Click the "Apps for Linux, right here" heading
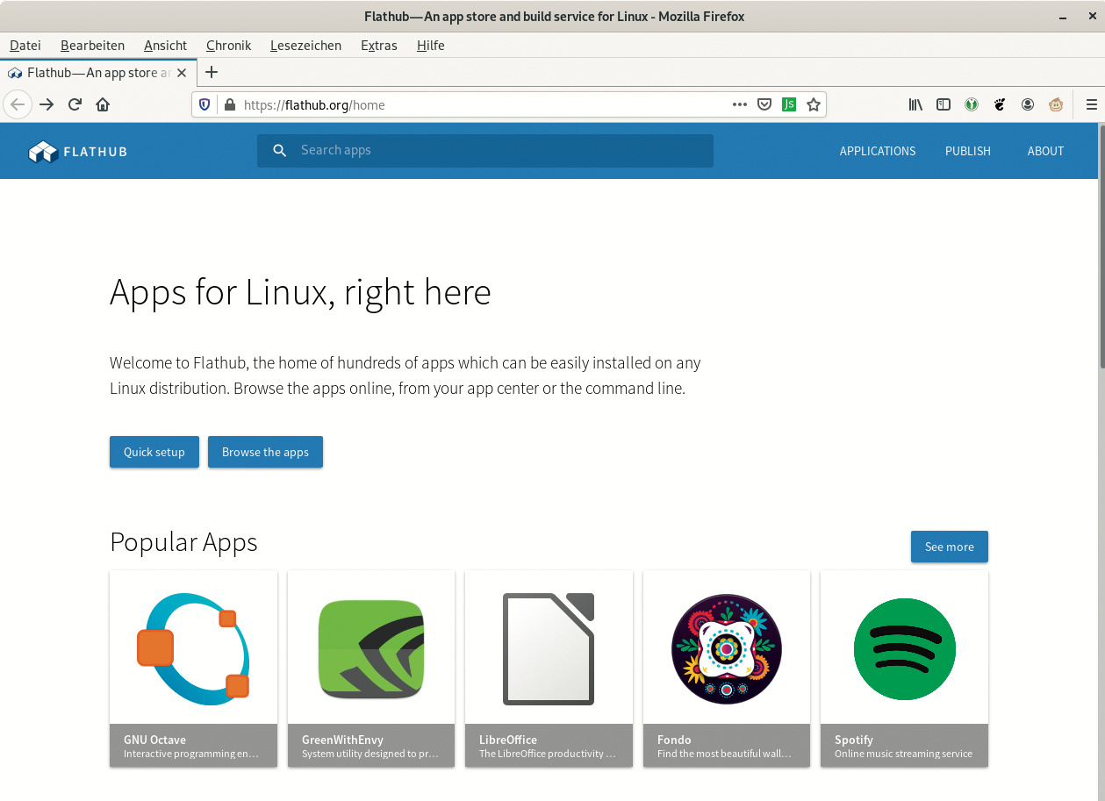Image resolution: width=1105 pixels, height=801 pixels. [300, 292]
